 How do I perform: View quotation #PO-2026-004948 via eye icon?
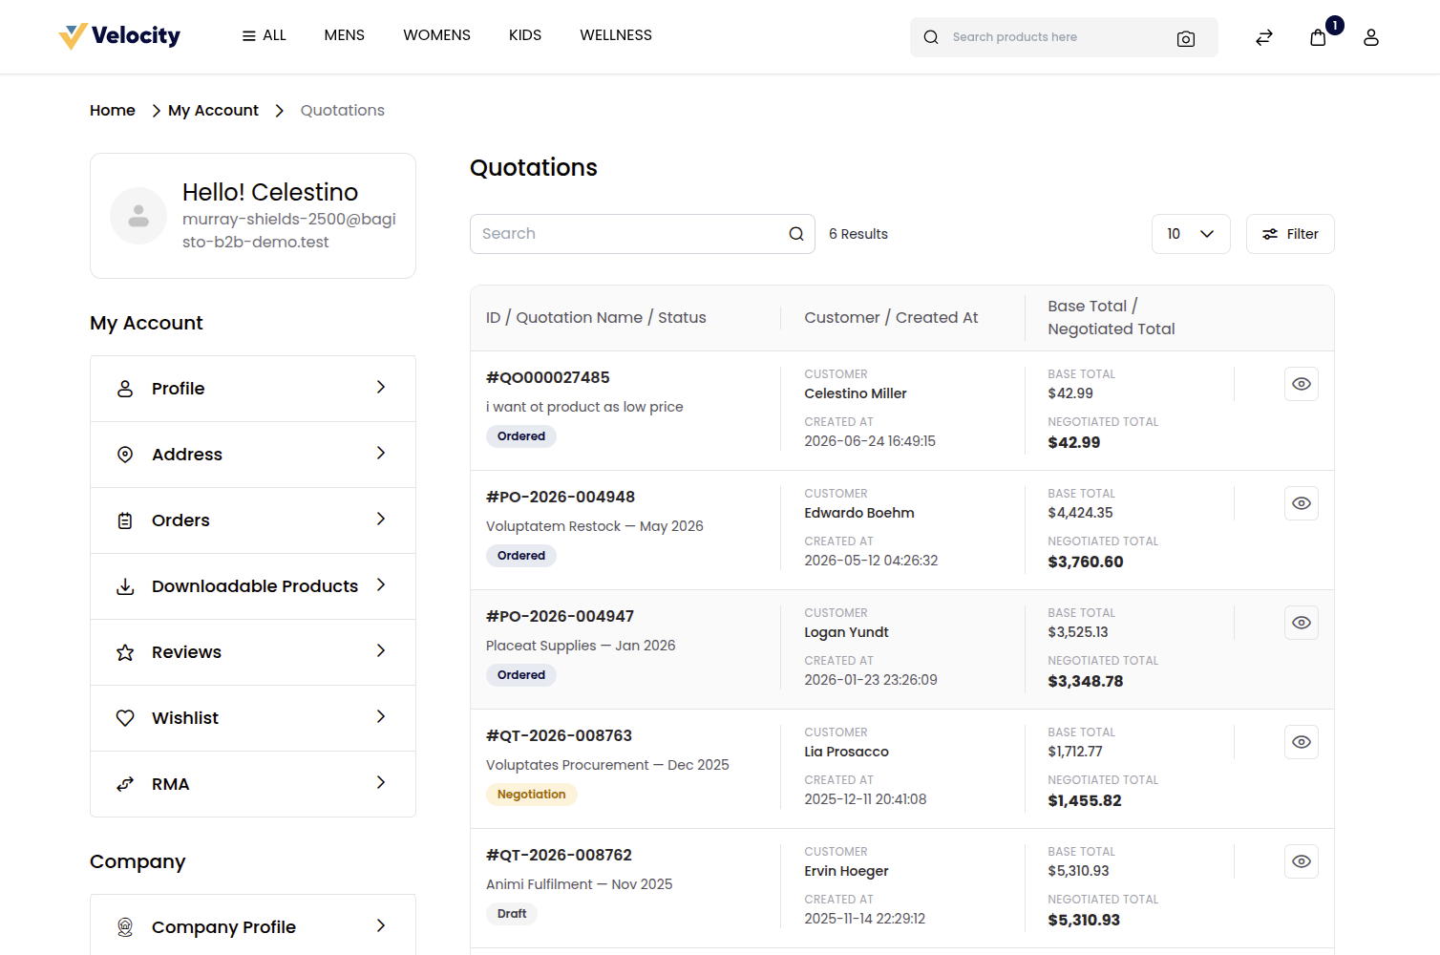tap(1302, 503)
